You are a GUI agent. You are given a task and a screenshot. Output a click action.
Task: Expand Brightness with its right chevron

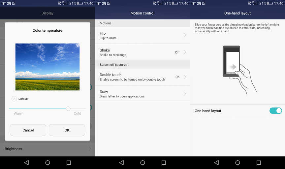pyautogui.click(x=90, y=149)
